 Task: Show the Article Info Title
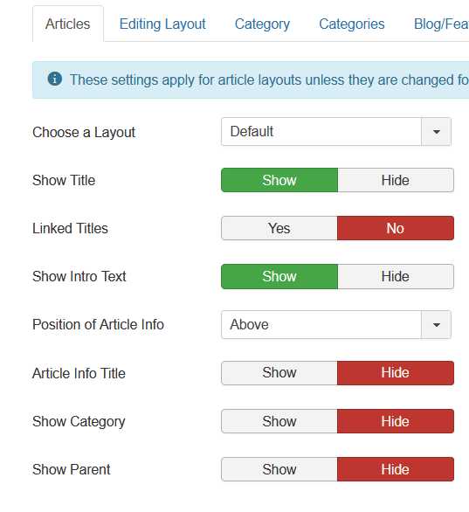[x=279, y=373]
